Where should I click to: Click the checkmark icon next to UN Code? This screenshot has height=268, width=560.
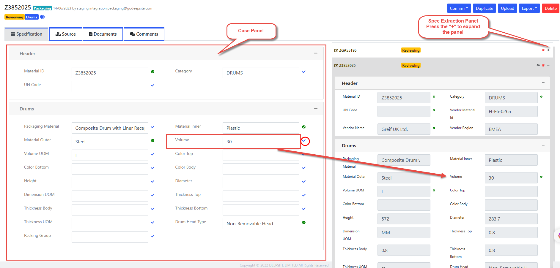[x=152, y=85]
